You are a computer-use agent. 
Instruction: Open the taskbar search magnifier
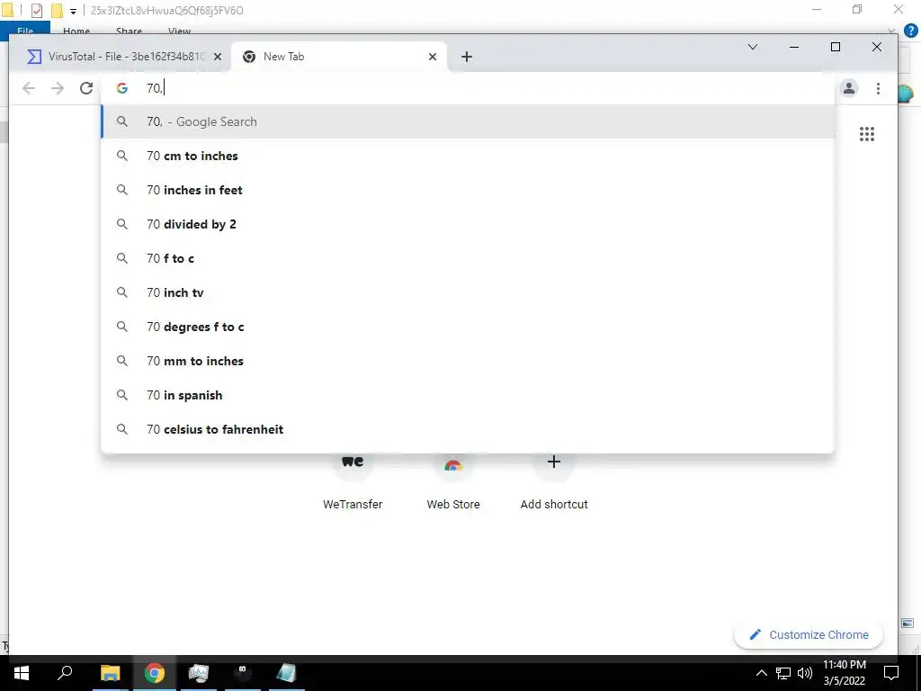(x=65, y=672)
